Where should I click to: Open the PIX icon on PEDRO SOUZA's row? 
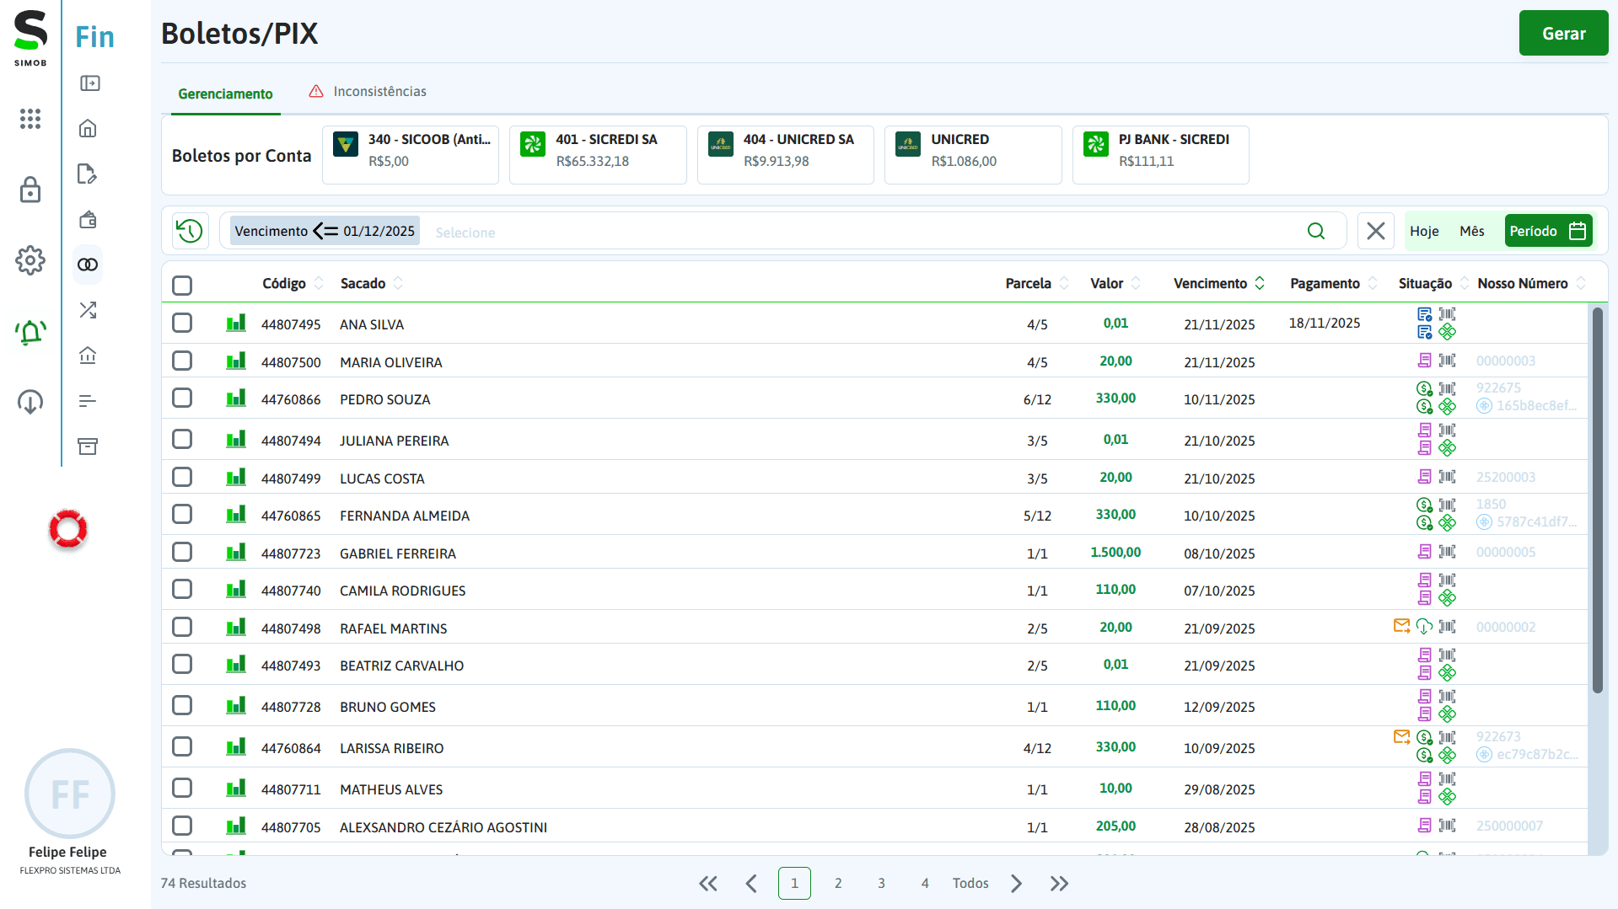[x=1449, y=407]
